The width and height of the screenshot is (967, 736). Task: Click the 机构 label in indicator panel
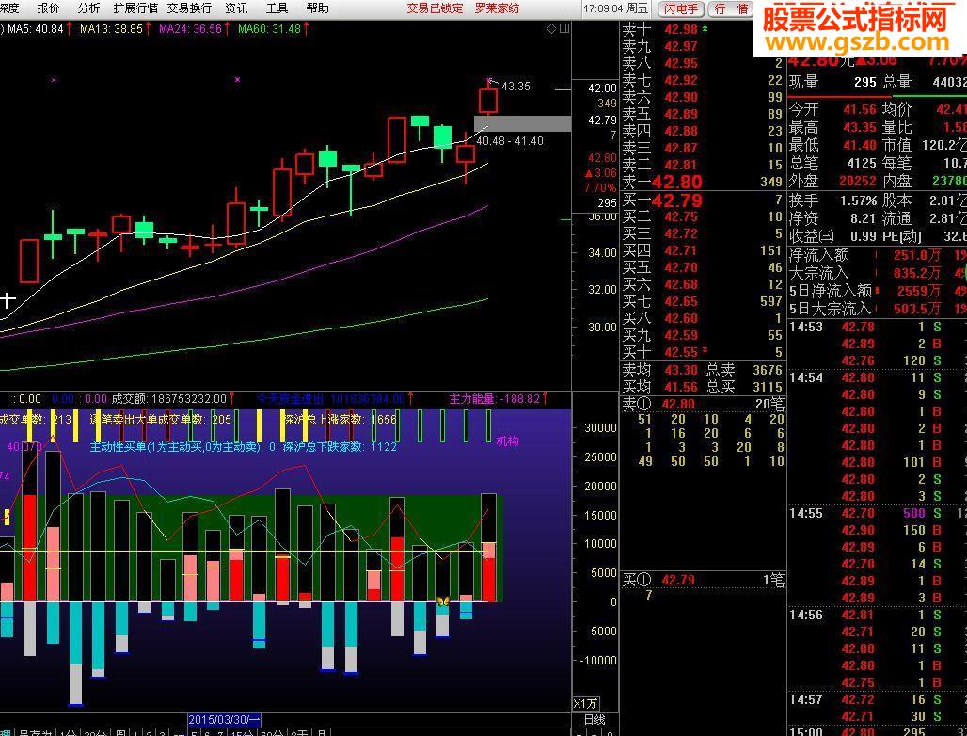click(507, 441)
